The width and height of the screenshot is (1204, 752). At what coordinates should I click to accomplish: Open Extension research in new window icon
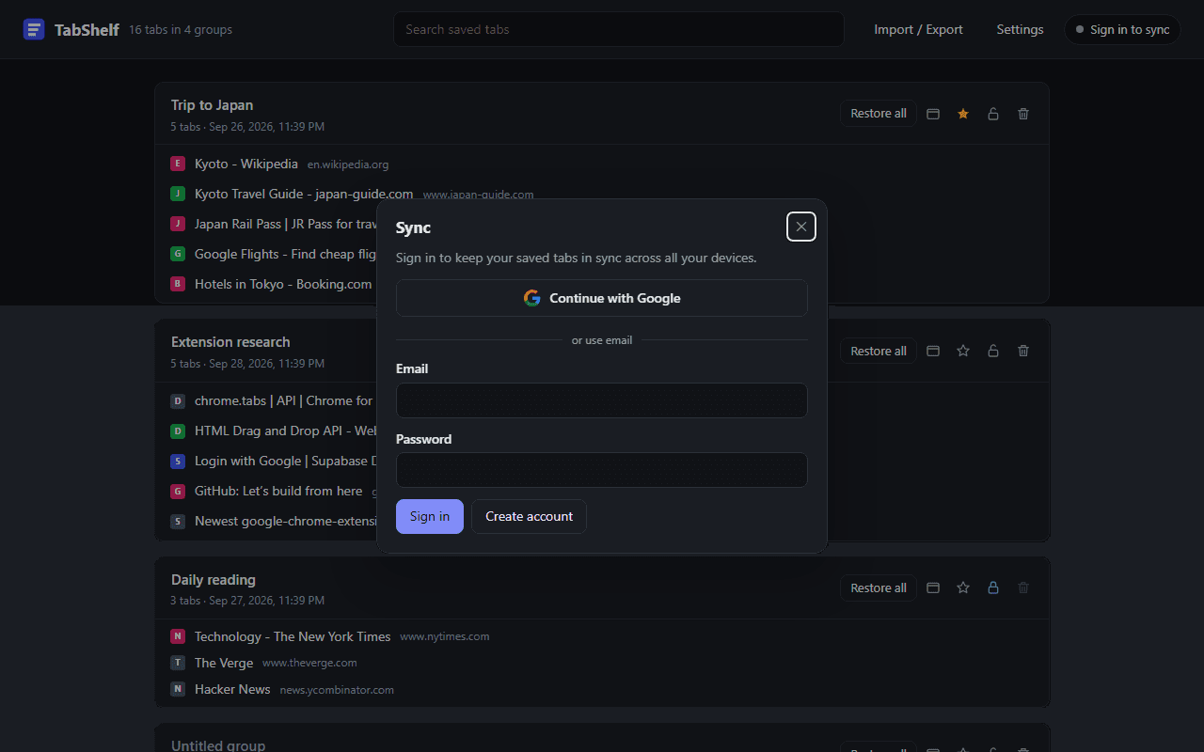tap(933, 351)
